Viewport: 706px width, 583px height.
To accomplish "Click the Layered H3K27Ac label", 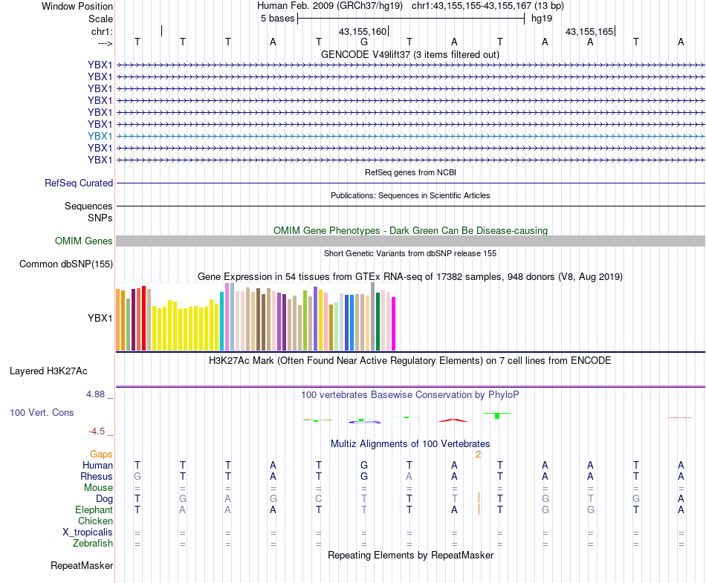I will (48, 371).
